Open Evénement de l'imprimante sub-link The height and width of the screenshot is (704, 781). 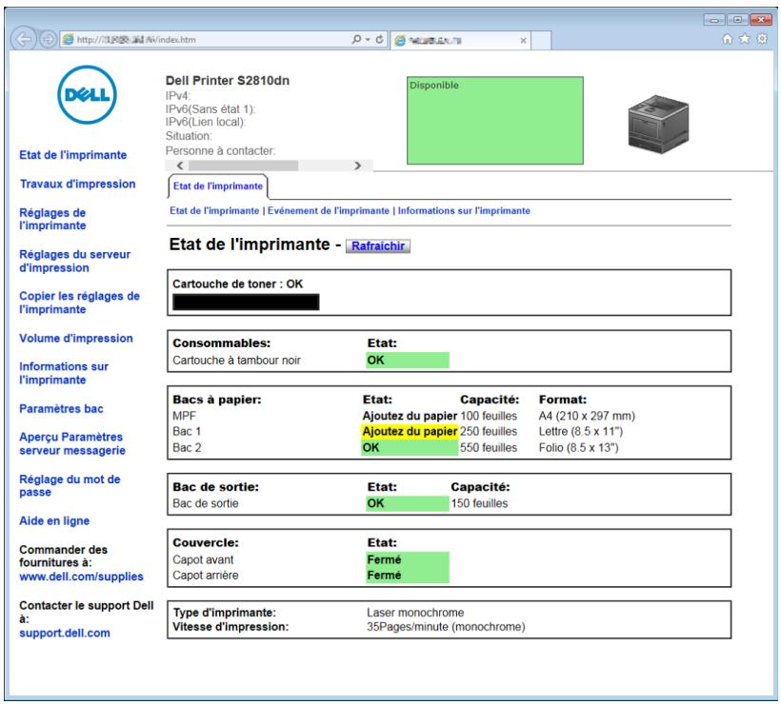pos(329,211)
